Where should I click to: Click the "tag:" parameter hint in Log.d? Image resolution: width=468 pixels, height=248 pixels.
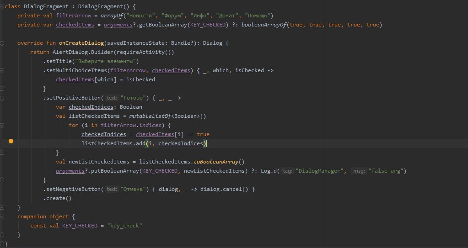click(287, 171)
